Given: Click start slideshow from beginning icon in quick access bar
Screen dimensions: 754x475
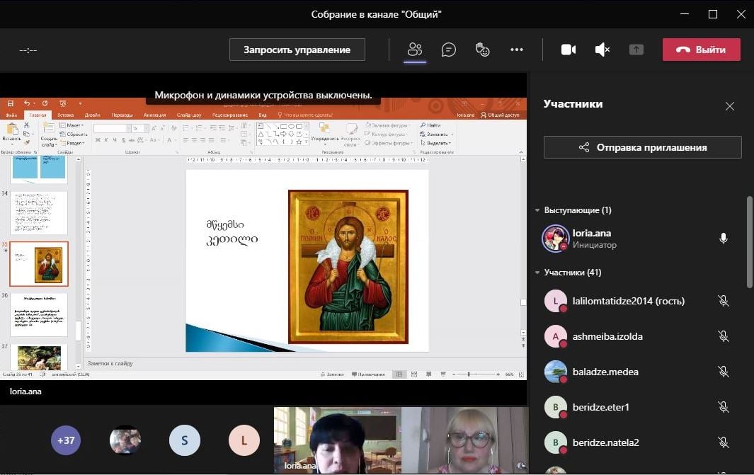Looking at the screenshot, I should (62, 103).
